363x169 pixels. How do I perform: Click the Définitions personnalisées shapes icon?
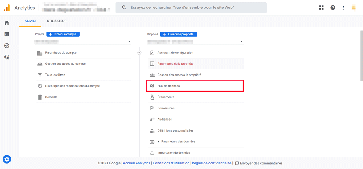click(x=152, y=130)
